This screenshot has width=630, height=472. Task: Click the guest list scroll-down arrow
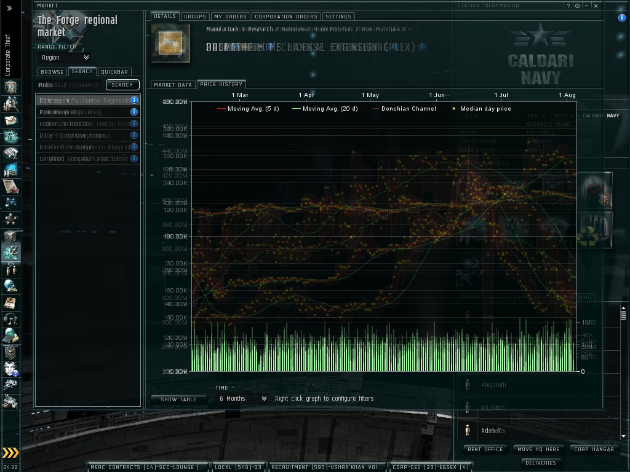coord(623,436)
